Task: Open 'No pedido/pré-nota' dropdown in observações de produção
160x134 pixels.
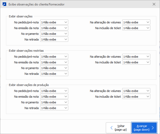Action: [x=54, y=91]
